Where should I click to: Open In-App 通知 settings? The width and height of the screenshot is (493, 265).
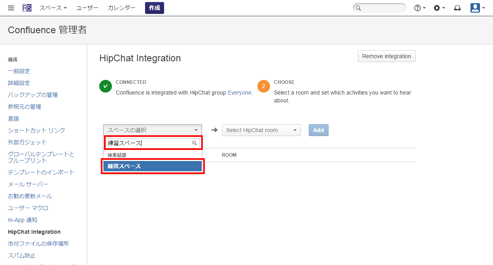coord(23,220)
